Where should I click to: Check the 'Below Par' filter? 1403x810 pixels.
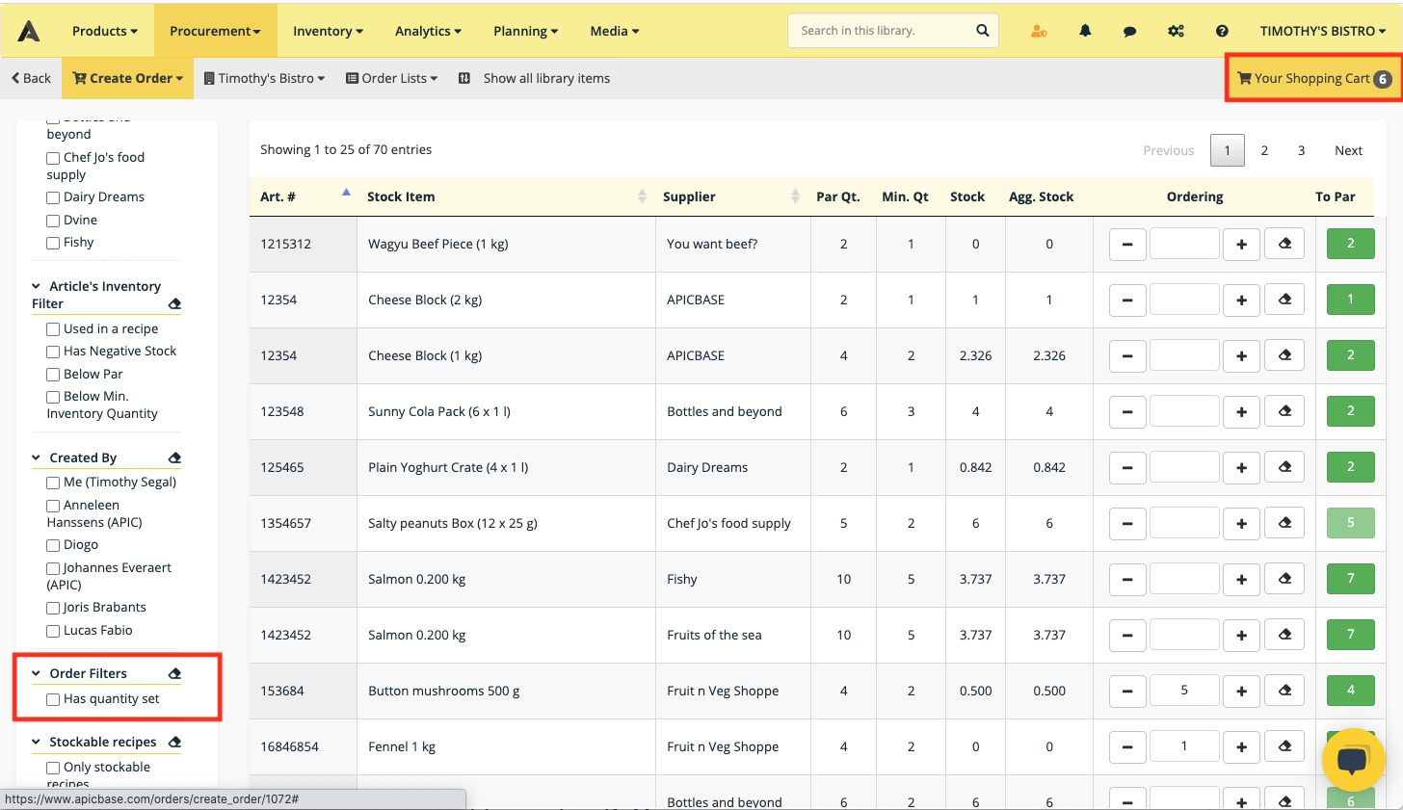click(54, 375)
